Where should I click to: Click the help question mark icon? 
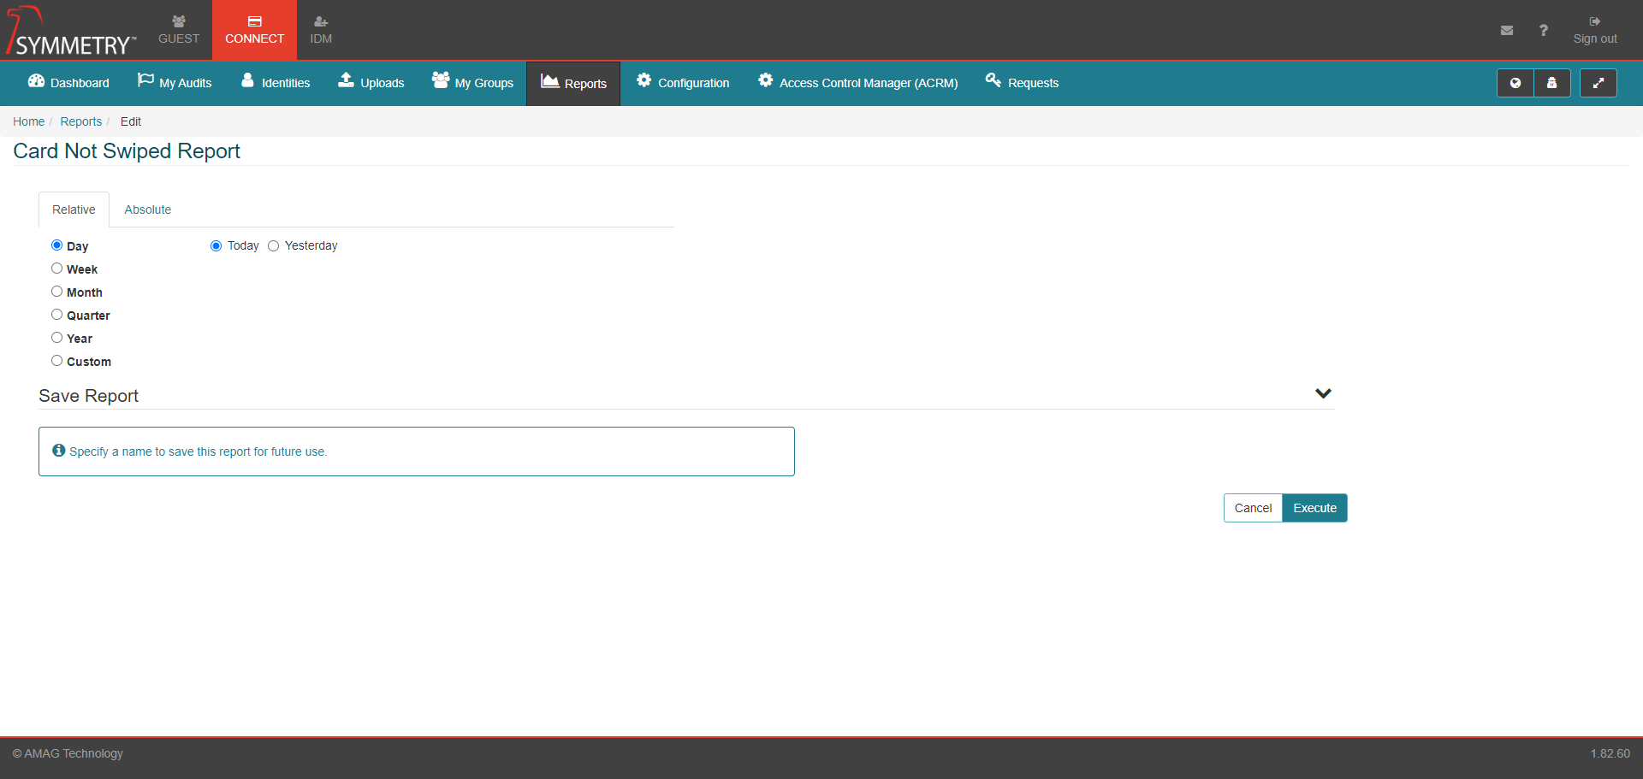click(x=1543, y=31)
